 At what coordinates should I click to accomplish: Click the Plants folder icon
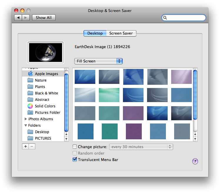click(x=30, y=87)
